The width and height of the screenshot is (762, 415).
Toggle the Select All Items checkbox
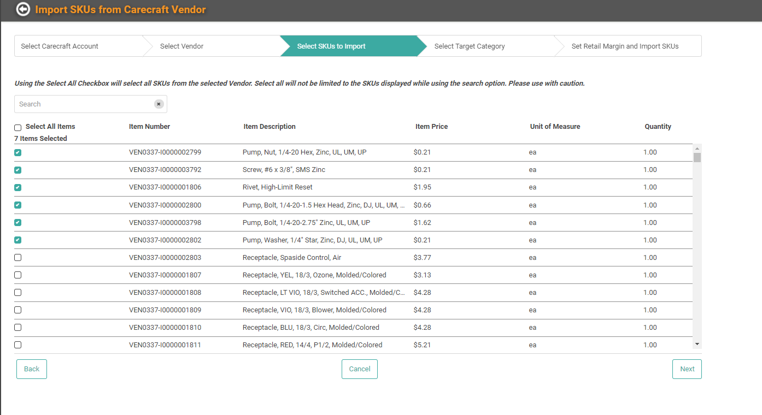(x=18, y=127)
